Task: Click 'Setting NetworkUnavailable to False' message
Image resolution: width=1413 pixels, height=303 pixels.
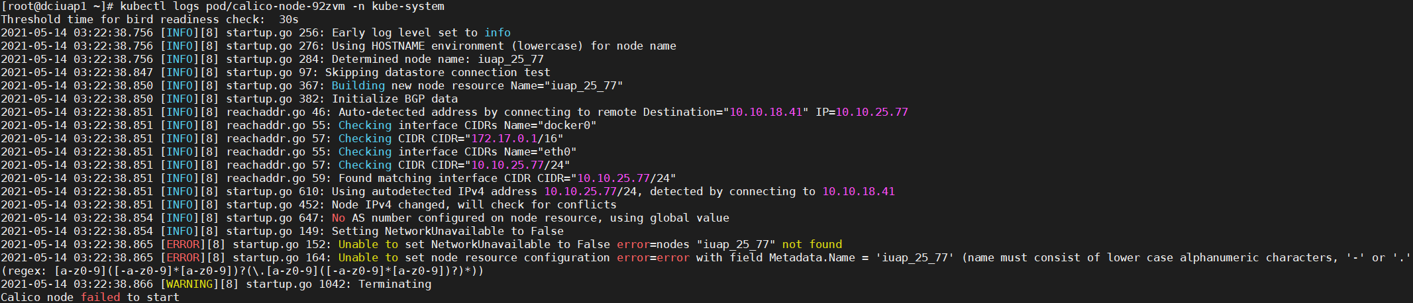Action: point(448,231)
